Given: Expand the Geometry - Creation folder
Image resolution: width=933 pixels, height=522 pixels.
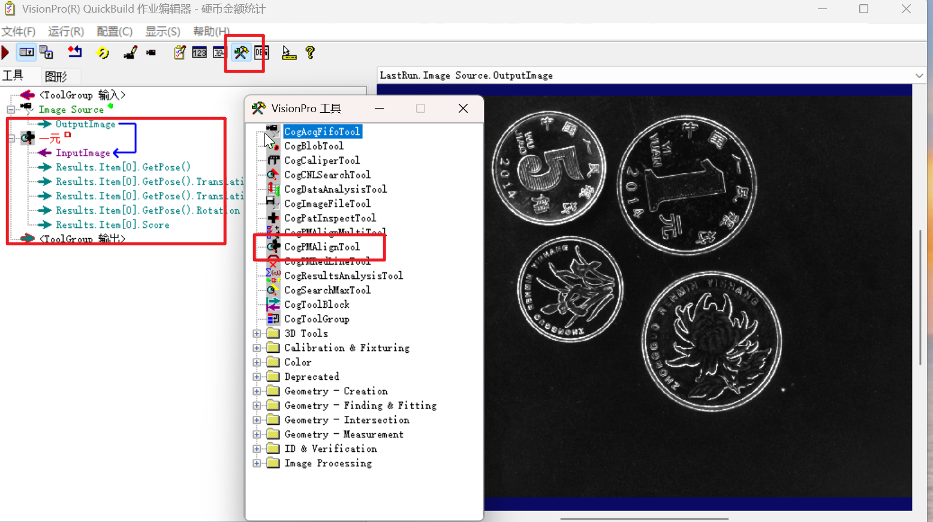Looking at the screenshot, I should point(257,391).
